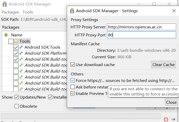This screenshot has width=179, height=122.
Task: Click the Name column header
Action: [17, 35]
